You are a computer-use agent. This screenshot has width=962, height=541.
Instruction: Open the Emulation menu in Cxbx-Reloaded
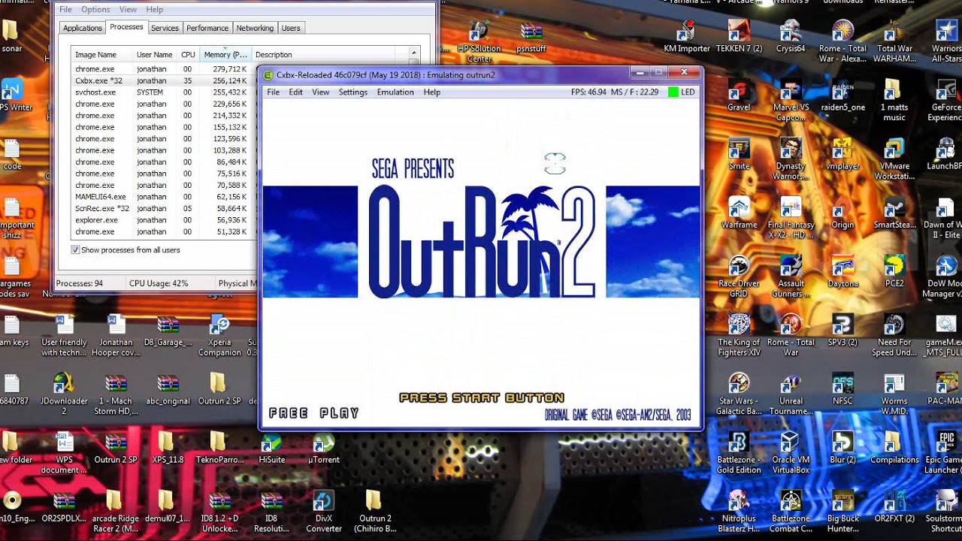395,92
